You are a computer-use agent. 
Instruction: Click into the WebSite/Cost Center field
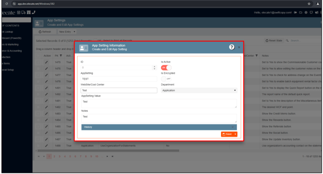[119, 91]
